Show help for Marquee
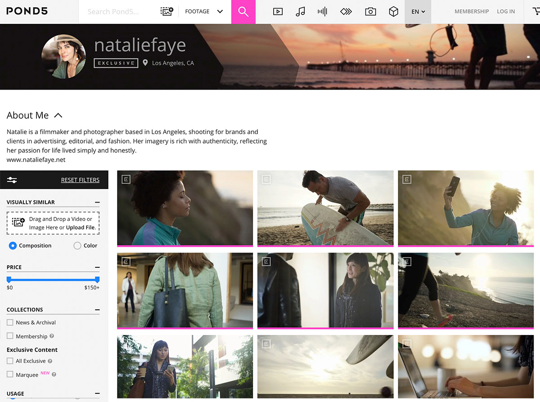Viewport: 540px width, 402px height. 54,375
